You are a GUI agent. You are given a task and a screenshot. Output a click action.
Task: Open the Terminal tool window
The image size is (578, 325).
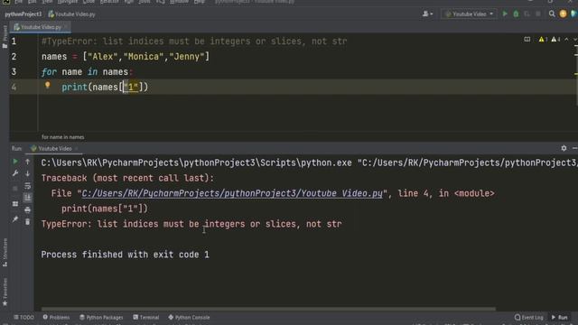[x=146, y=317]
